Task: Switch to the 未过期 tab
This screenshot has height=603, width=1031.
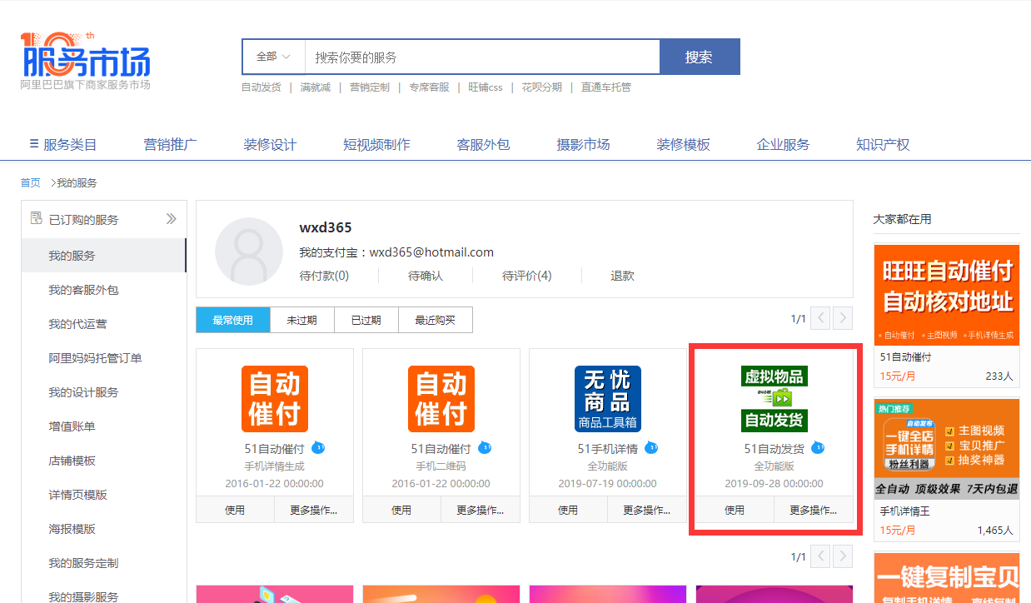Action: pyautogui.click(x=302, y=320)
